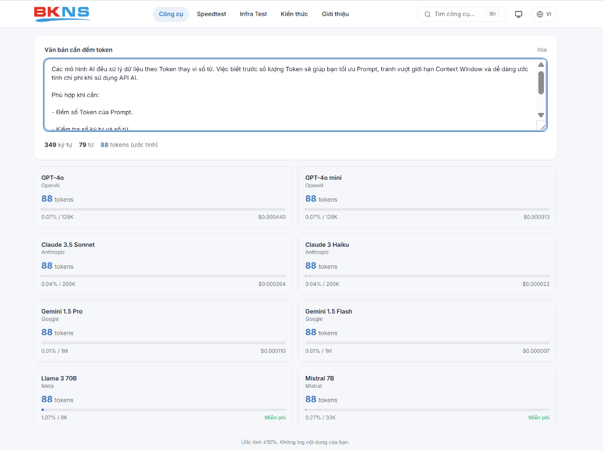The width and height of the screenshot is (603, 451).
Task: Click the BKNS logo
Action: [62, 14]
